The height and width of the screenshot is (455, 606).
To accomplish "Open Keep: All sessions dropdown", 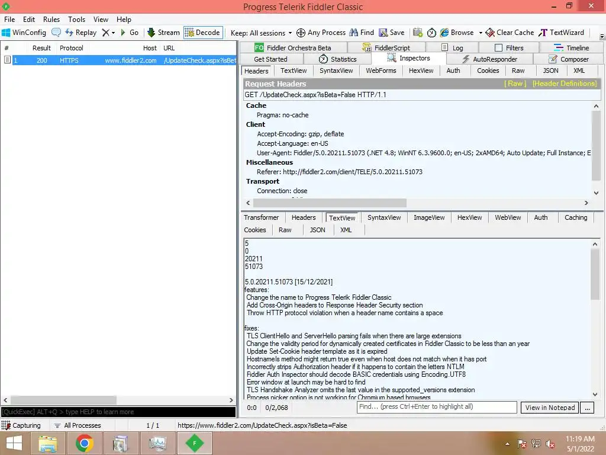I will coord(261,33).
